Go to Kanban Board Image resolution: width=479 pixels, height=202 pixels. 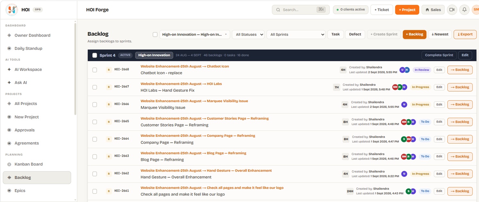click(37, 164)
